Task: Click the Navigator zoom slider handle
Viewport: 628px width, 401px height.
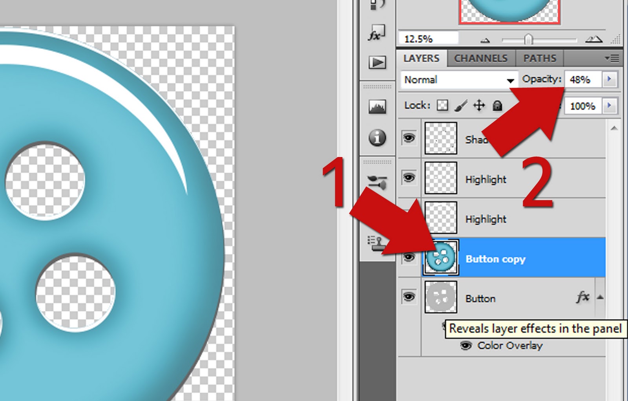Action: click(x=529, y=39)
